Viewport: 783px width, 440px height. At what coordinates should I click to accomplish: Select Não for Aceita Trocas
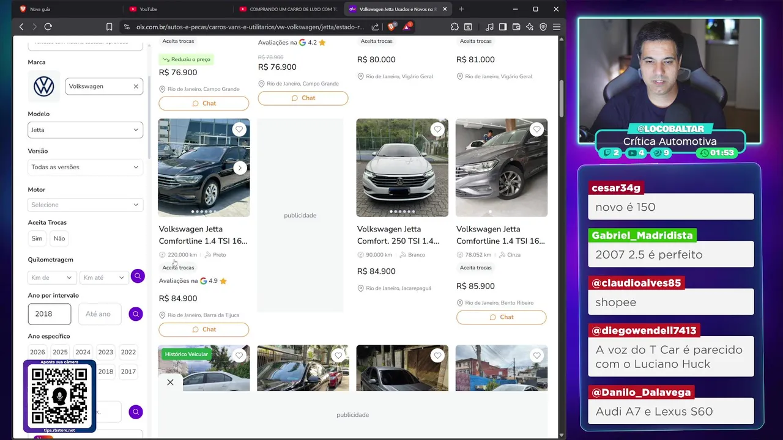tap(59, 238)
